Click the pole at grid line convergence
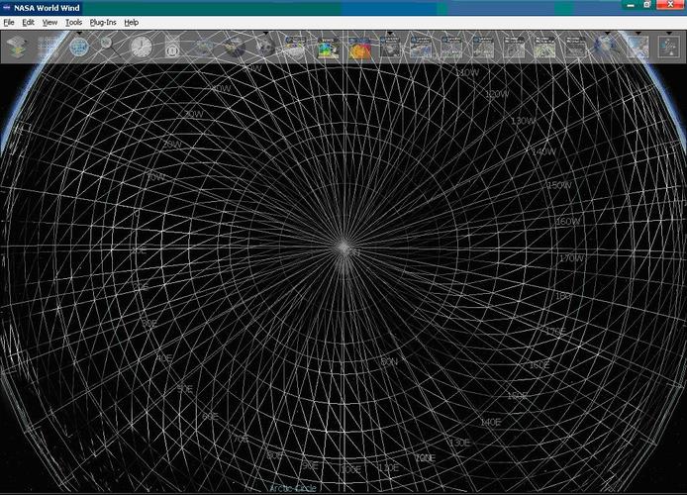 pos(343,247)
